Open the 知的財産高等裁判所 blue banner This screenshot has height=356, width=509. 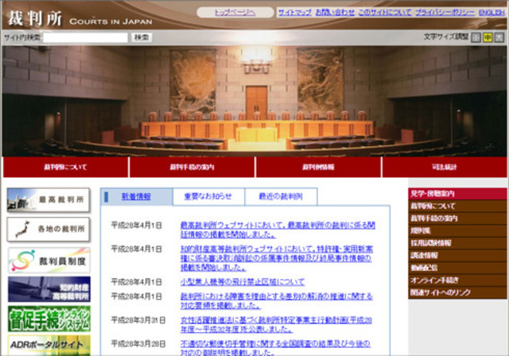click(49, 289)
